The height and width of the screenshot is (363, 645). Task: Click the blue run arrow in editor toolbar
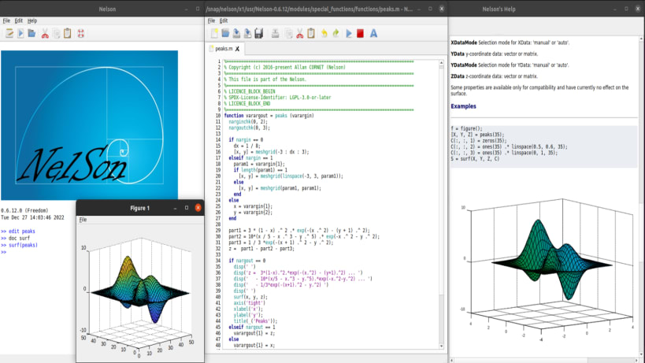click(348, 33)
